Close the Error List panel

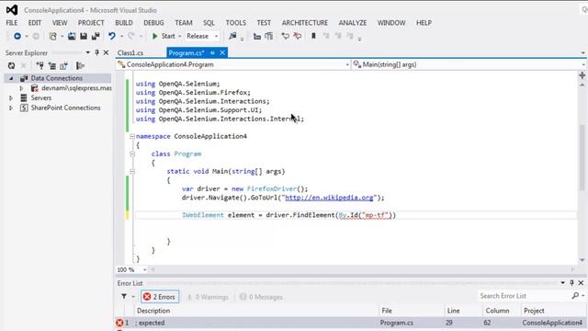(581, 282)
